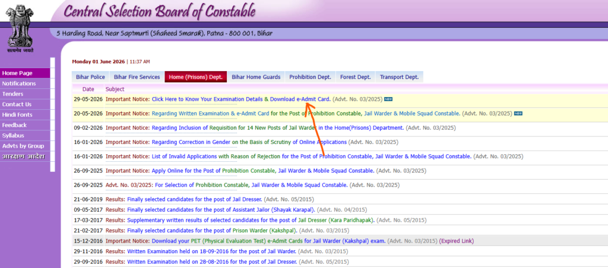Click the (Expired Link) text
The width and height of the screenshot is (608, 268).
457,241
